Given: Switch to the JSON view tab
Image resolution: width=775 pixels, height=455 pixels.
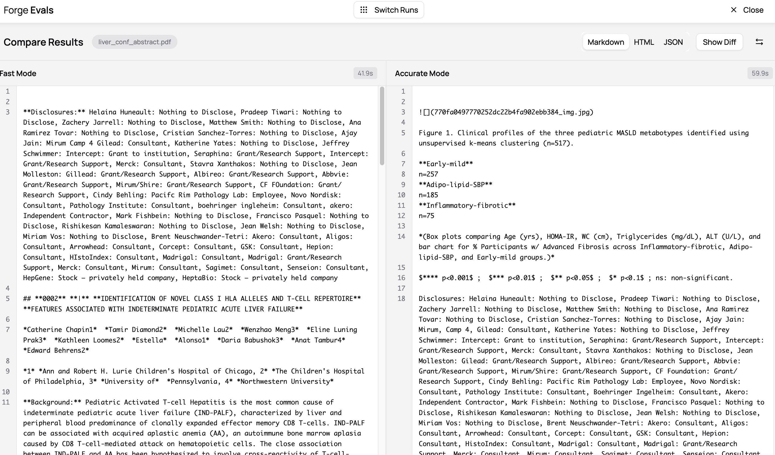Looking at the screenshot, I should pyautogui.click(x=673, y=42).
